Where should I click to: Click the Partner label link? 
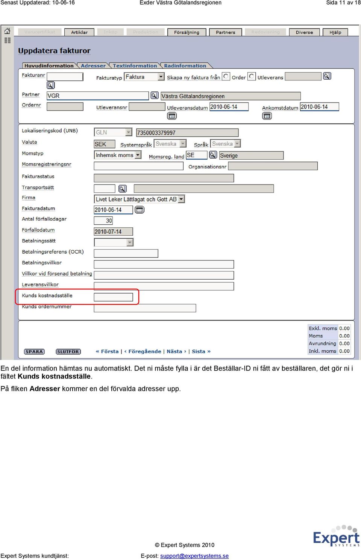30,94
